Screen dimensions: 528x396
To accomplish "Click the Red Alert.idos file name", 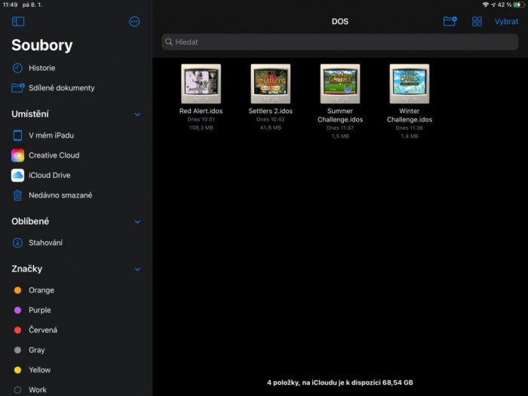I will coord(201,111).
